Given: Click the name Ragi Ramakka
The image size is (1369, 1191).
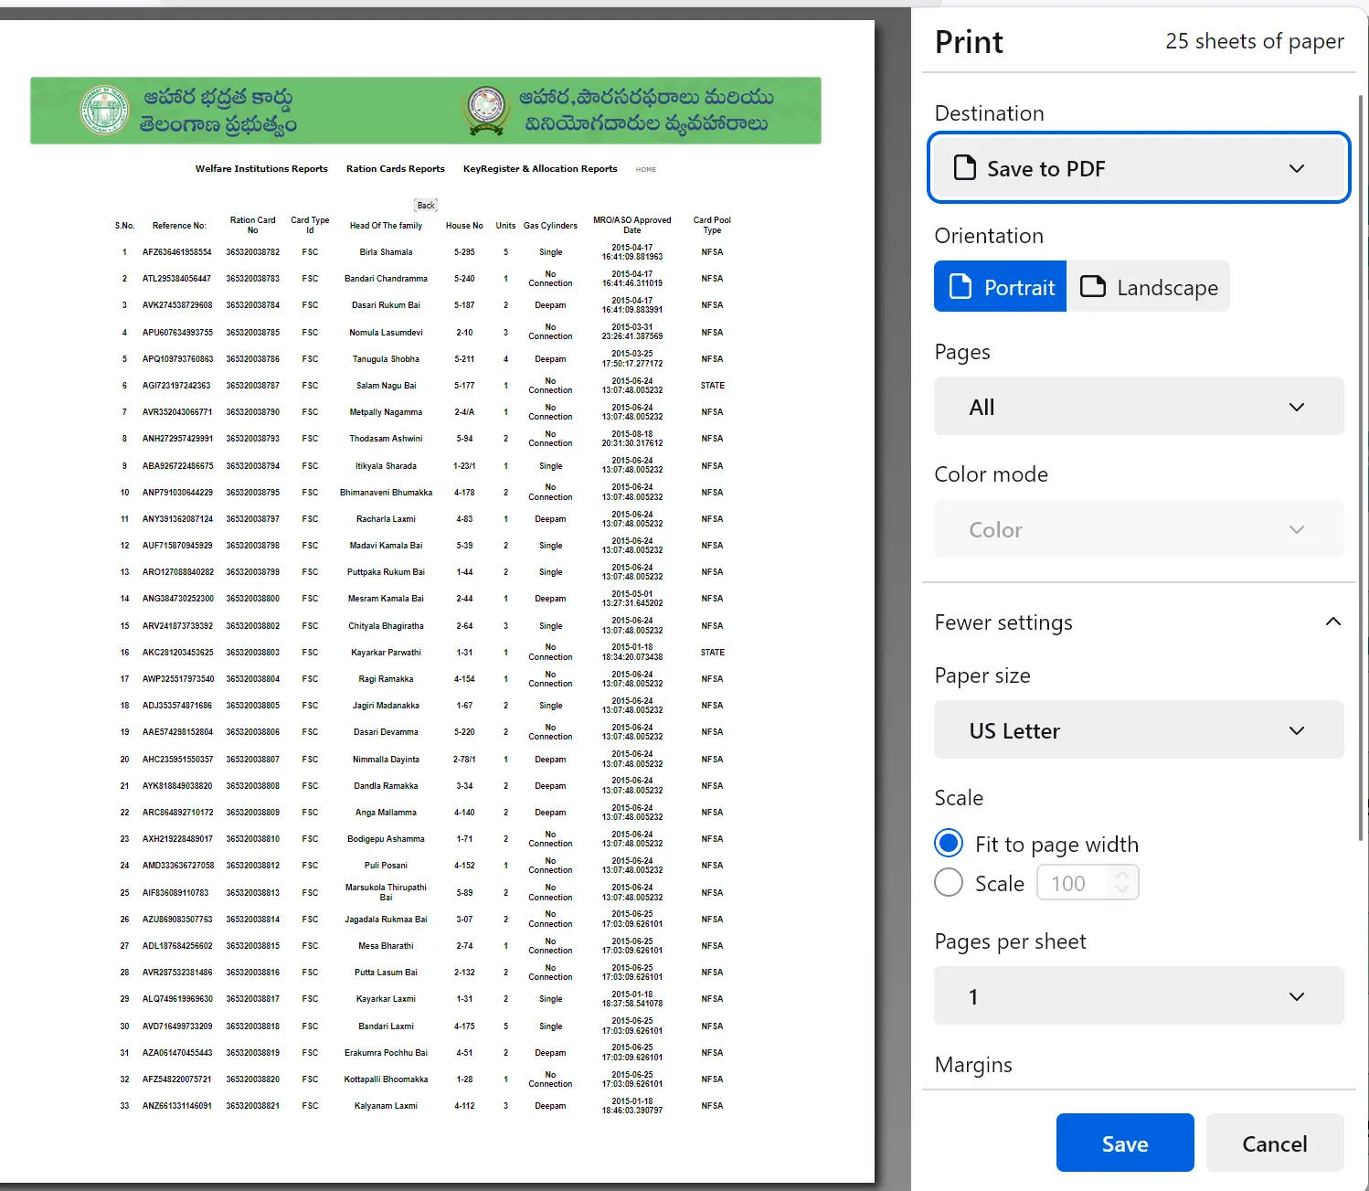Looking at the screenshot, I should tap(386, 679).
